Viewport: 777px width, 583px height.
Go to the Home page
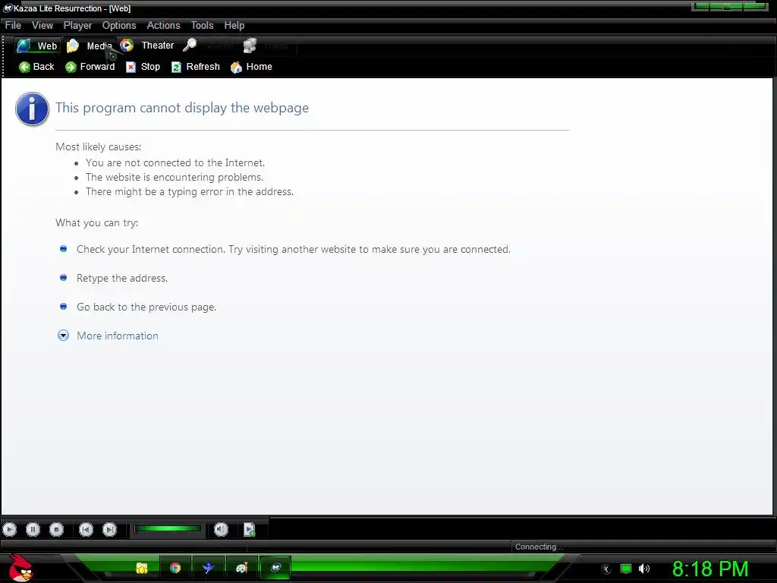click(251, 67)
